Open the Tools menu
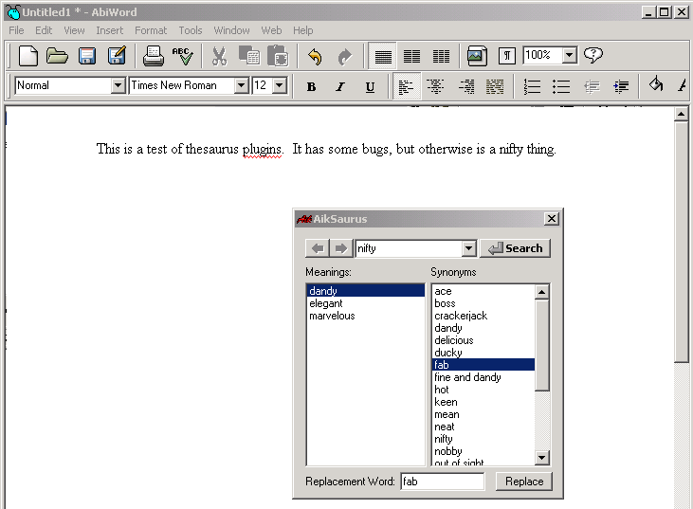This screenshot has height=509, width=693. coord(190,30)
